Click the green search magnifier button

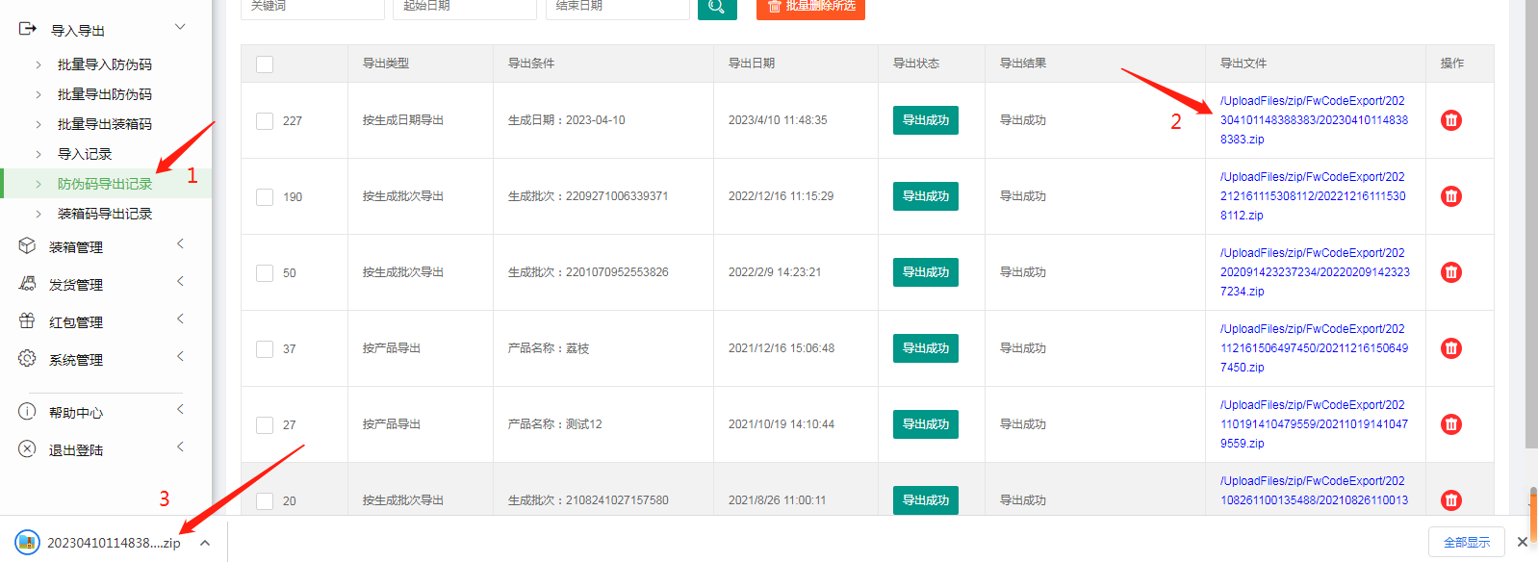(716, 8)
